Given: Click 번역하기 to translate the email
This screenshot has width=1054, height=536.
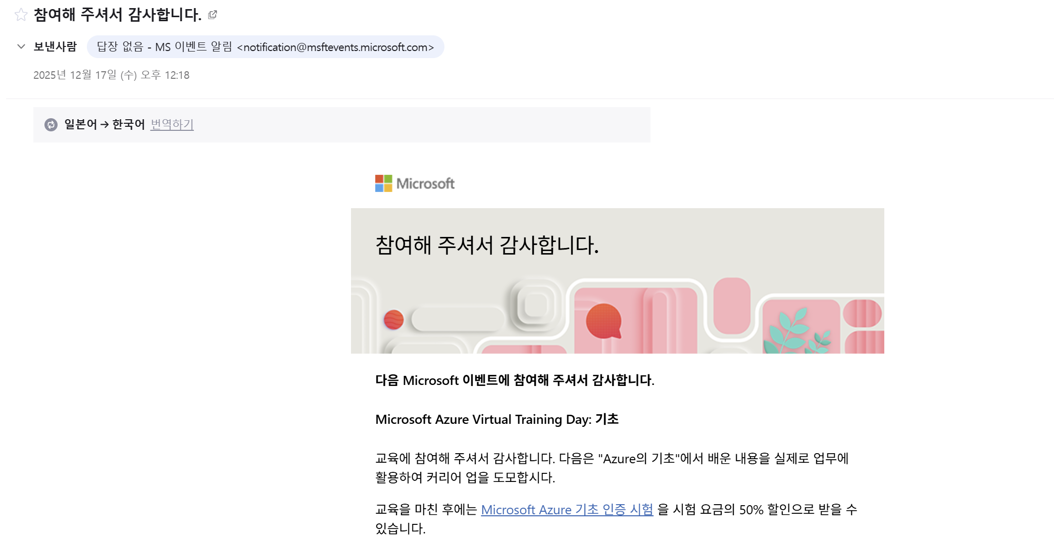Looking at the screenshot, I should click(x=171, y=124).
